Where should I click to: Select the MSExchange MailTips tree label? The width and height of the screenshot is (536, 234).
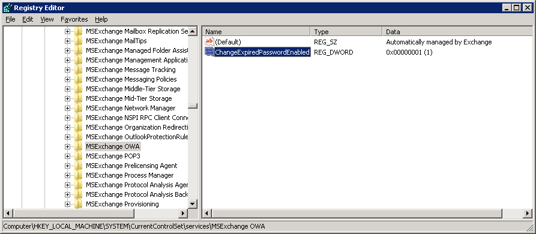(116, 41)
